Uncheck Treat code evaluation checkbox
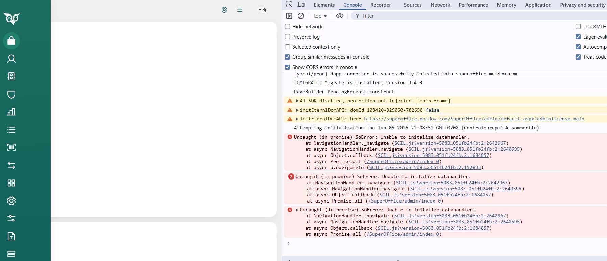The width and height of the screenshot is (607, 261). pos(578,57)
